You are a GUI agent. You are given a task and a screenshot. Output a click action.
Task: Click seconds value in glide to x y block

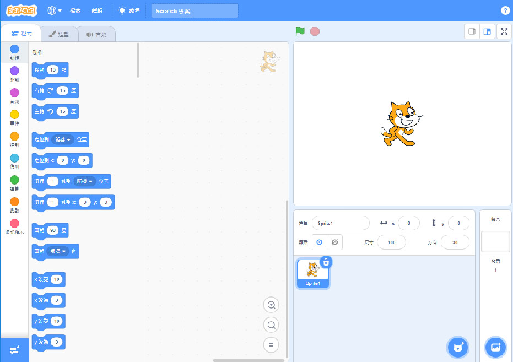(52, 202)
